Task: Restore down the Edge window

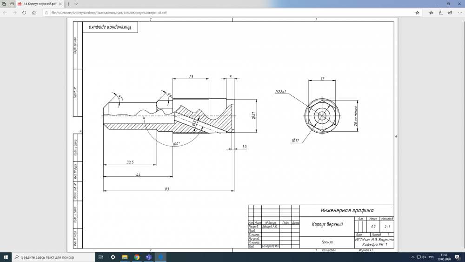Action: point(448,4)
